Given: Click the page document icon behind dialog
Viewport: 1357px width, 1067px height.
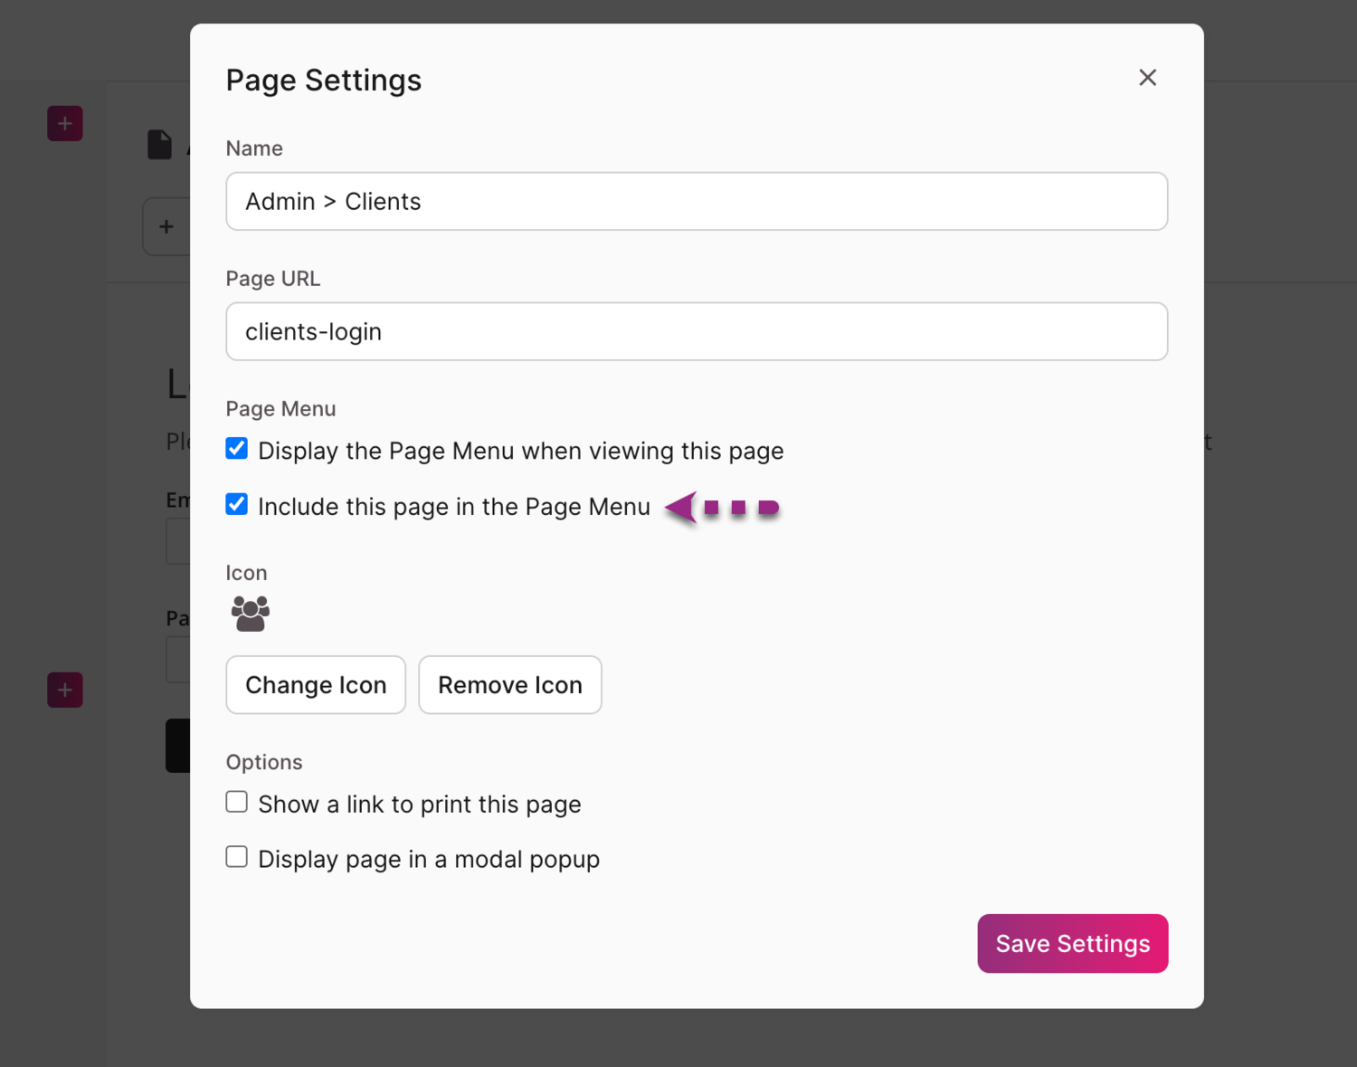Looking at the screenshot, I should pyautogui.click(x=159, y=145).
